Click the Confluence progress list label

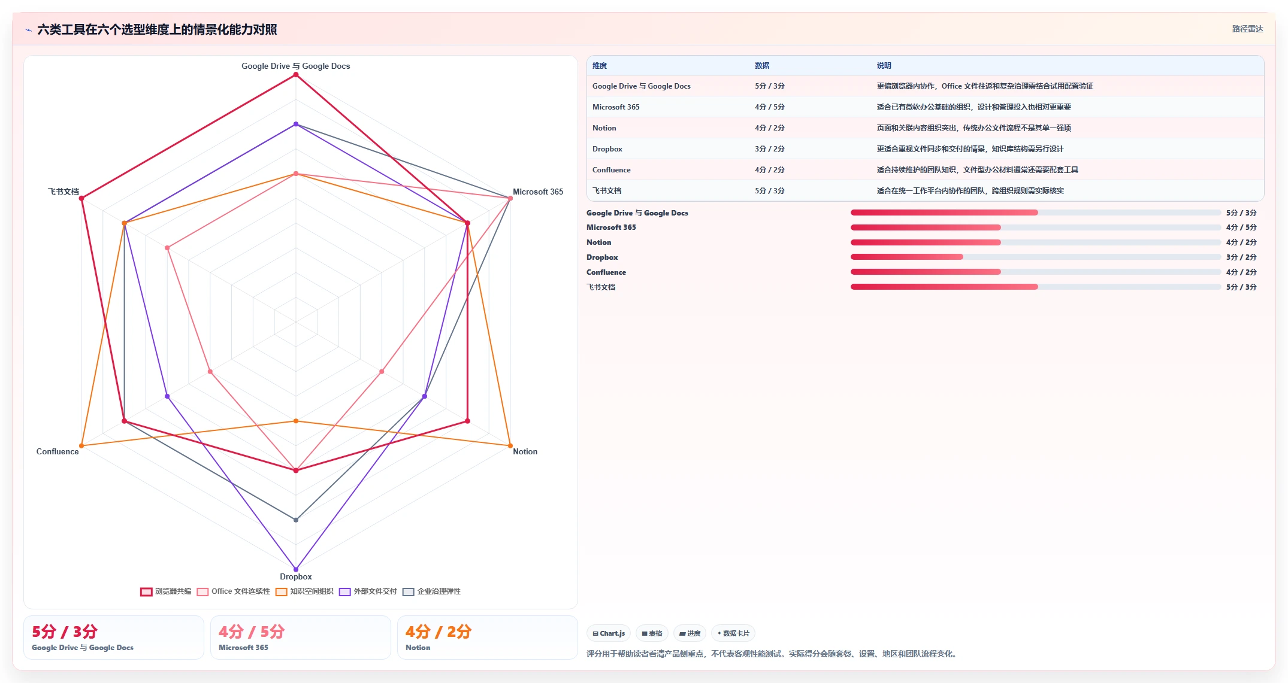pyautogui.click(x=606, y=272)
